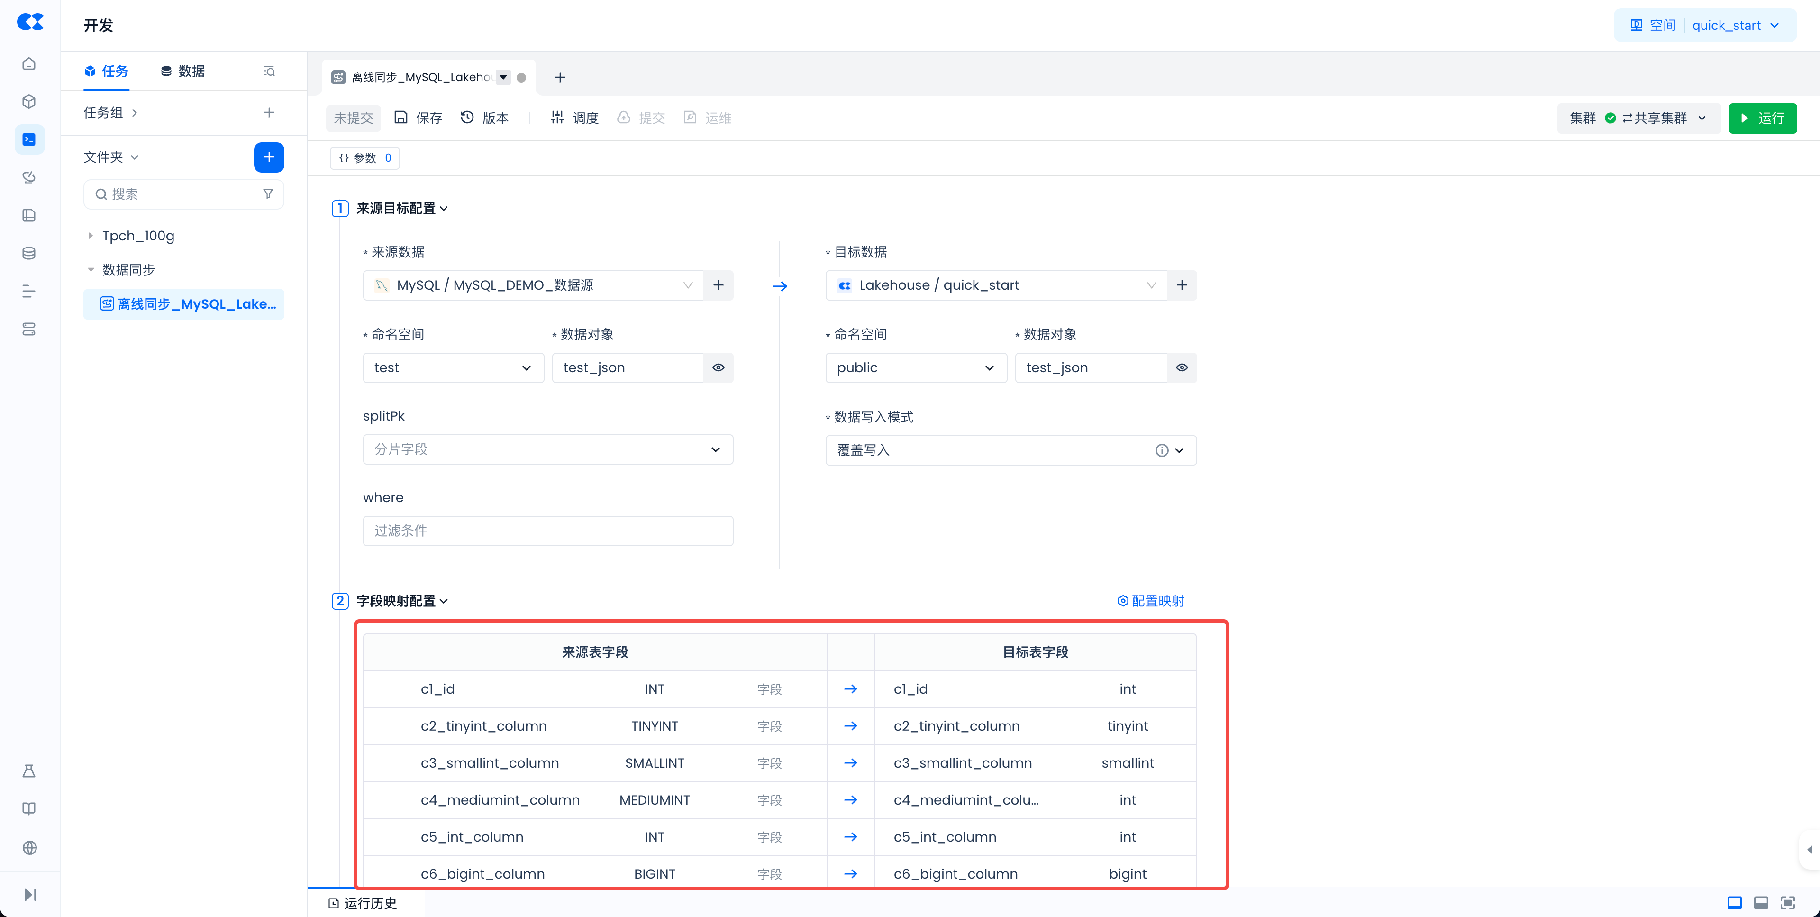
Task: Expand the Tpch_100g folder
Action: click(91, 236)
